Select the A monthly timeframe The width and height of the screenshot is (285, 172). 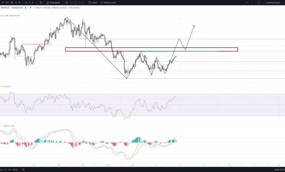(33, 3)
